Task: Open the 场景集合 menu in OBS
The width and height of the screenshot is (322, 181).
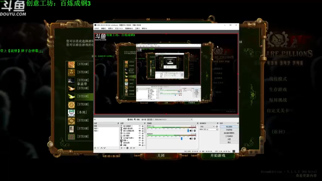Action: click(x=129, y=29)
